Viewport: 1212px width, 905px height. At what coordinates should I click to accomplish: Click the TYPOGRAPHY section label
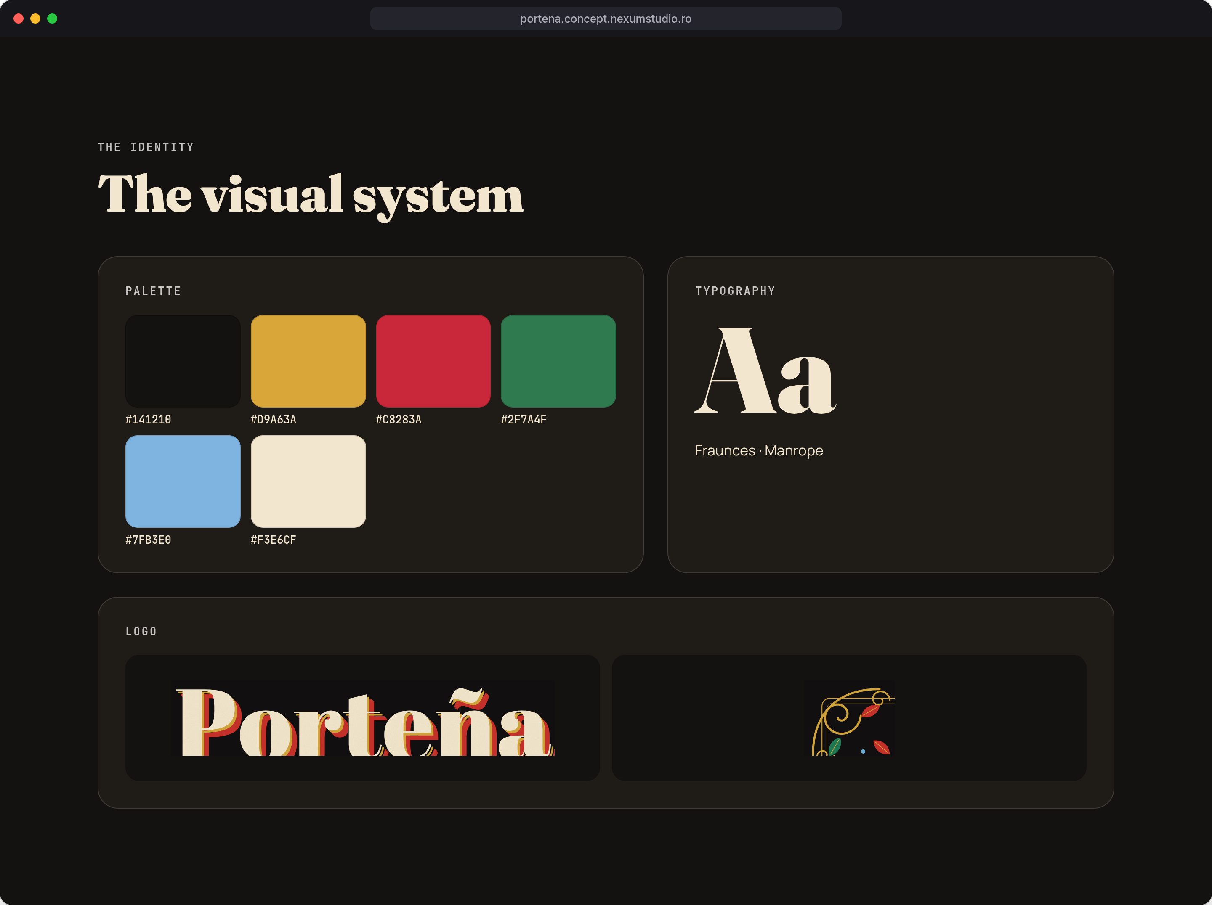click(735, 291)
